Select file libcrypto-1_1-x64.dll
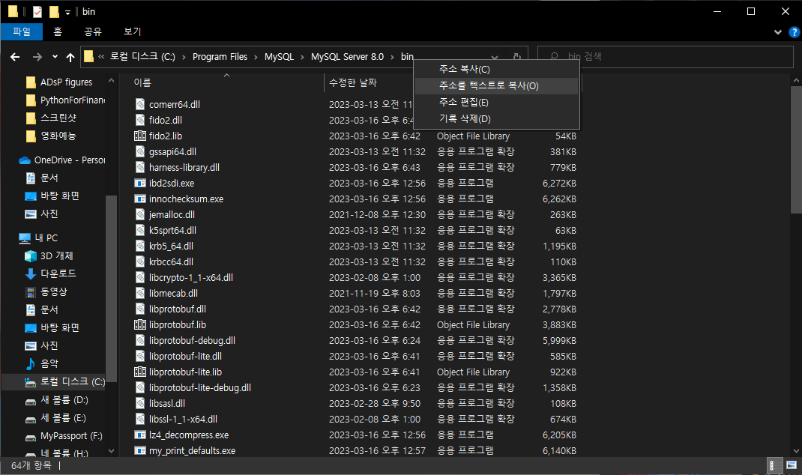 click(x=191, y=278)
